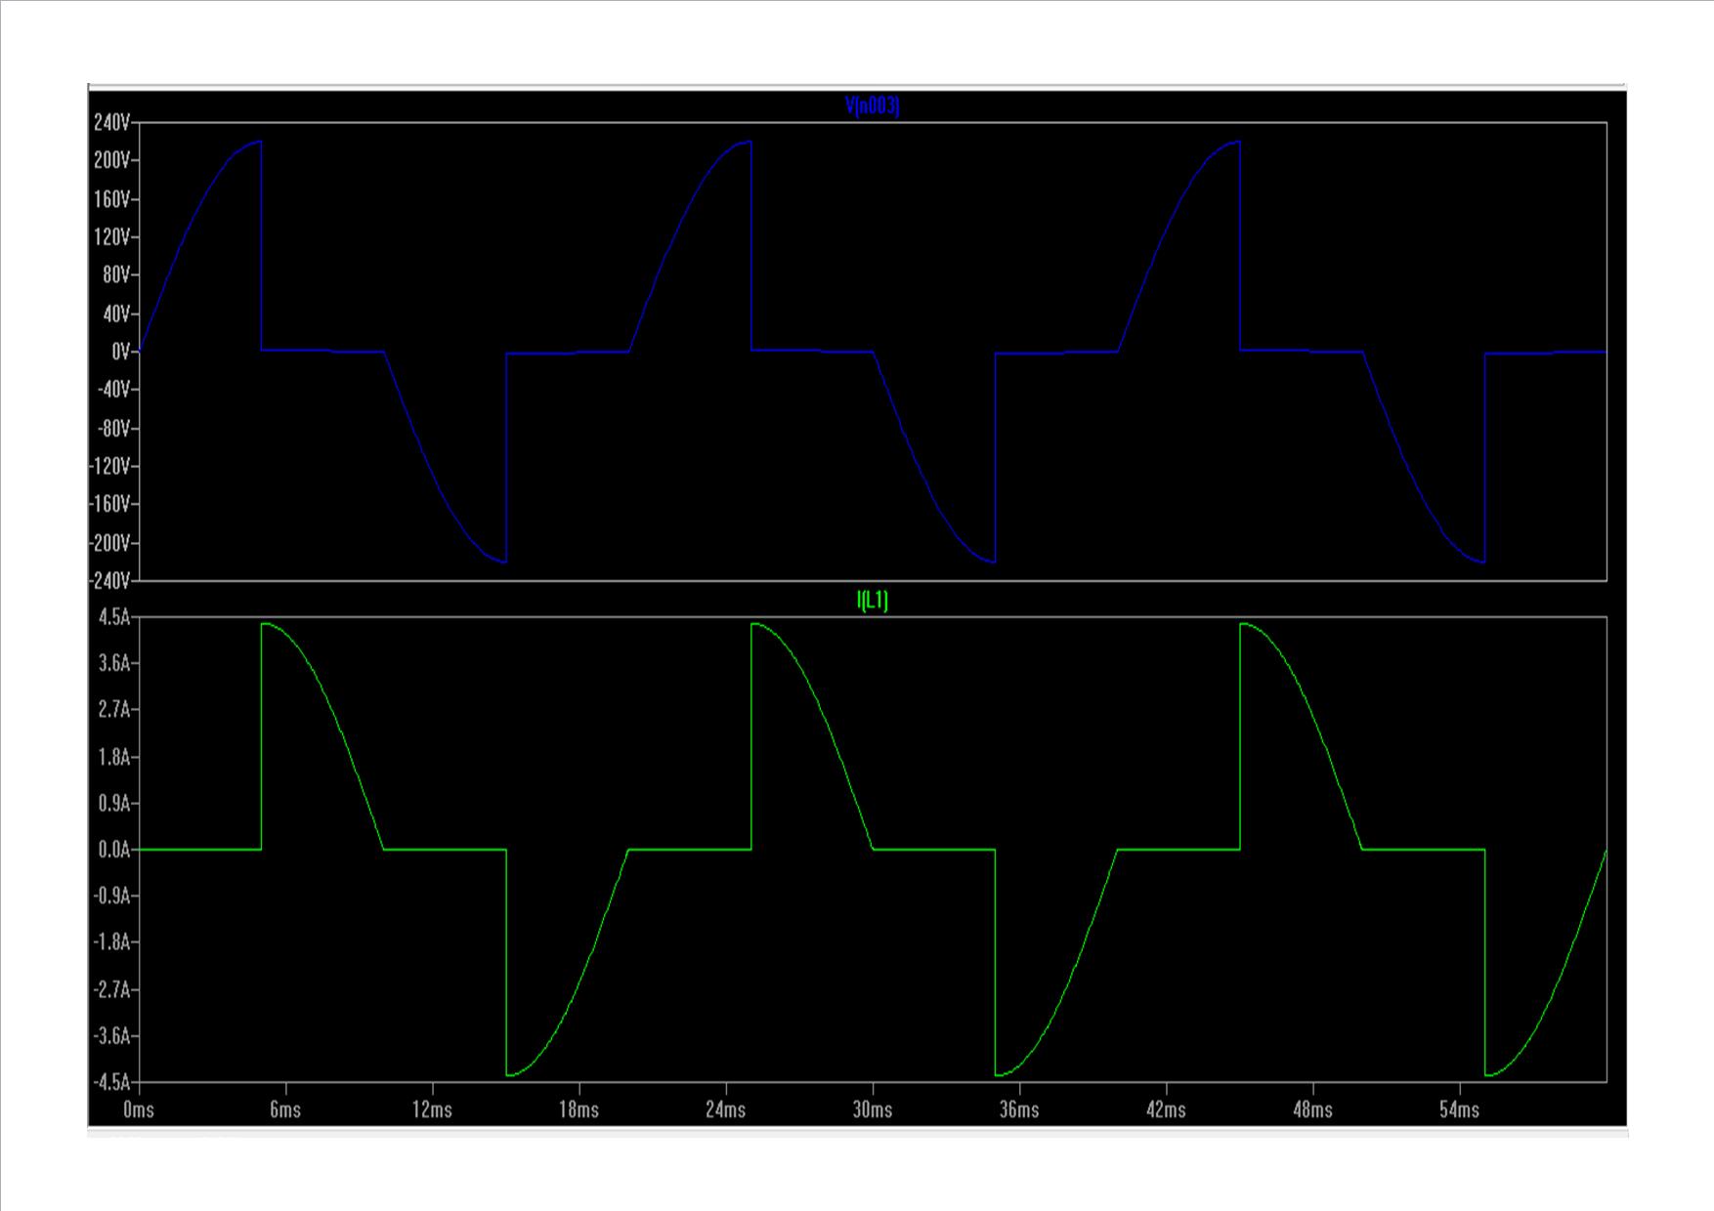1714x1211 pixels.
Task: Click the 240V tick on voltage axis
Action: tap(111, 122)
